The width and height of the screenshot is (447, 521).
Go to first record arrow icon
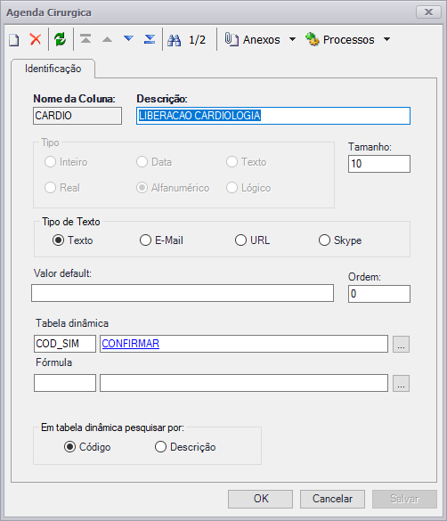(x=85, y=39)
